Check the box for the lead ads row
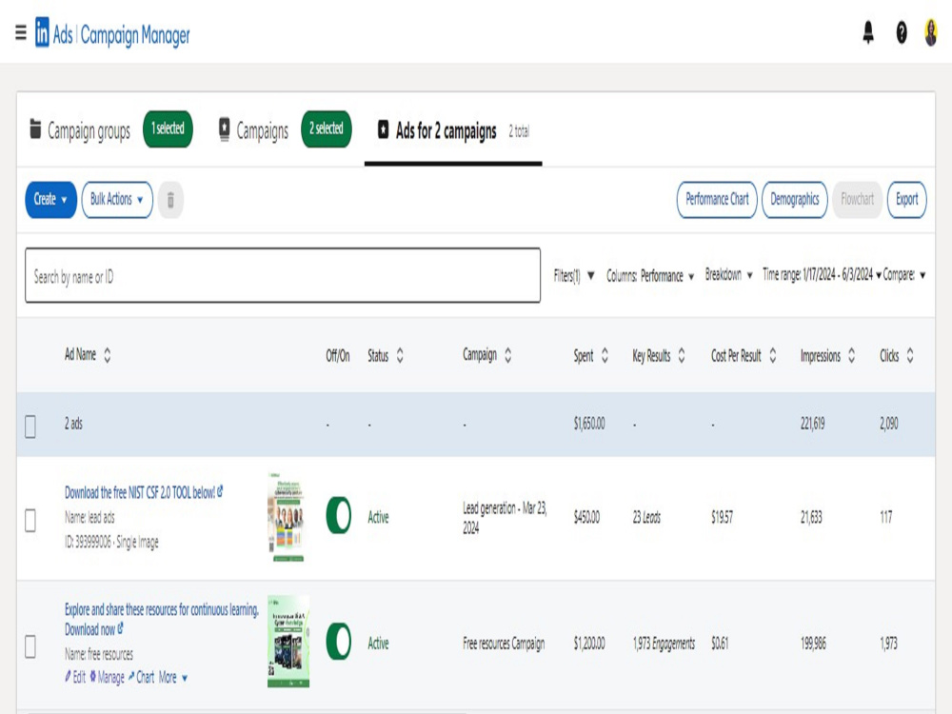Image resolution: width=952 pixels, height=714 pixels. coord(30,521)
